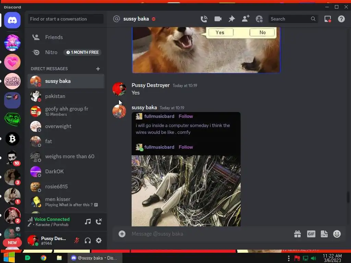Click Find or start a conversation box

tap(65, 19)
